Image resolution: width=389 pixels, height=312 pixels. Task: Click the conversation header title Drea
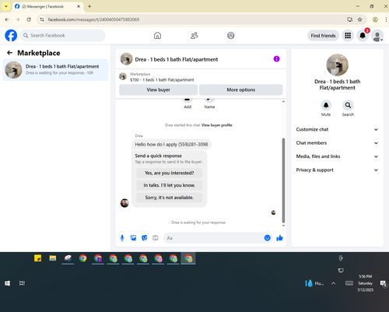177,59
